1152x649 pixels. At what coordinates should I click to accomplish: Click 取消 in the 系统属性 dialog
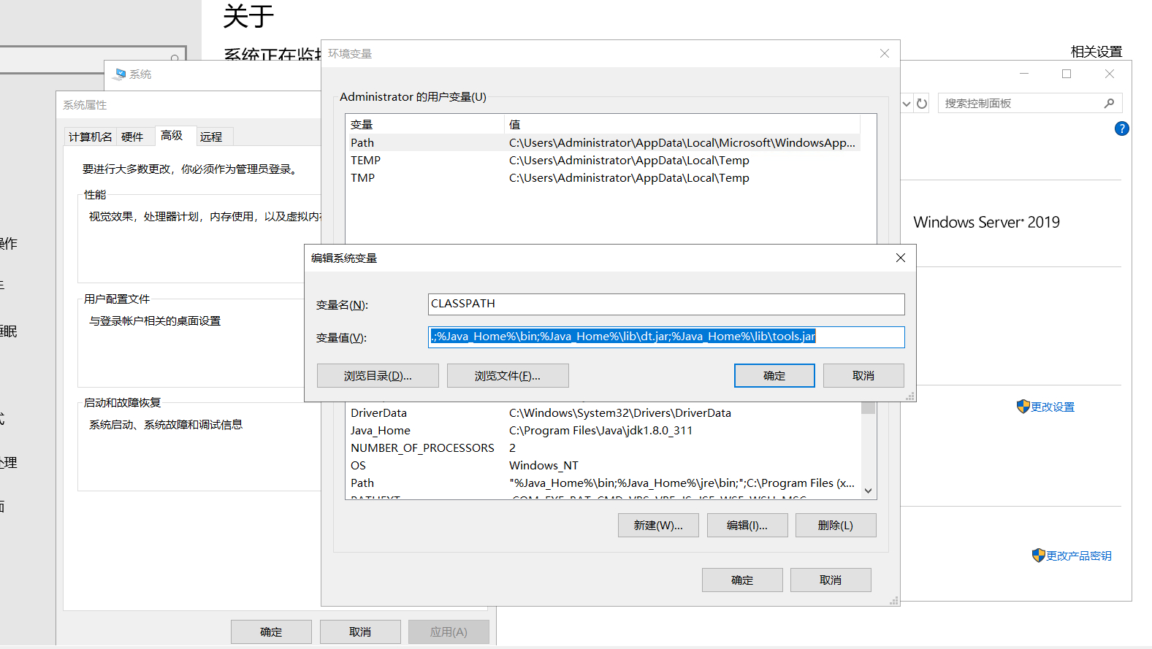[x=360, y=631]
